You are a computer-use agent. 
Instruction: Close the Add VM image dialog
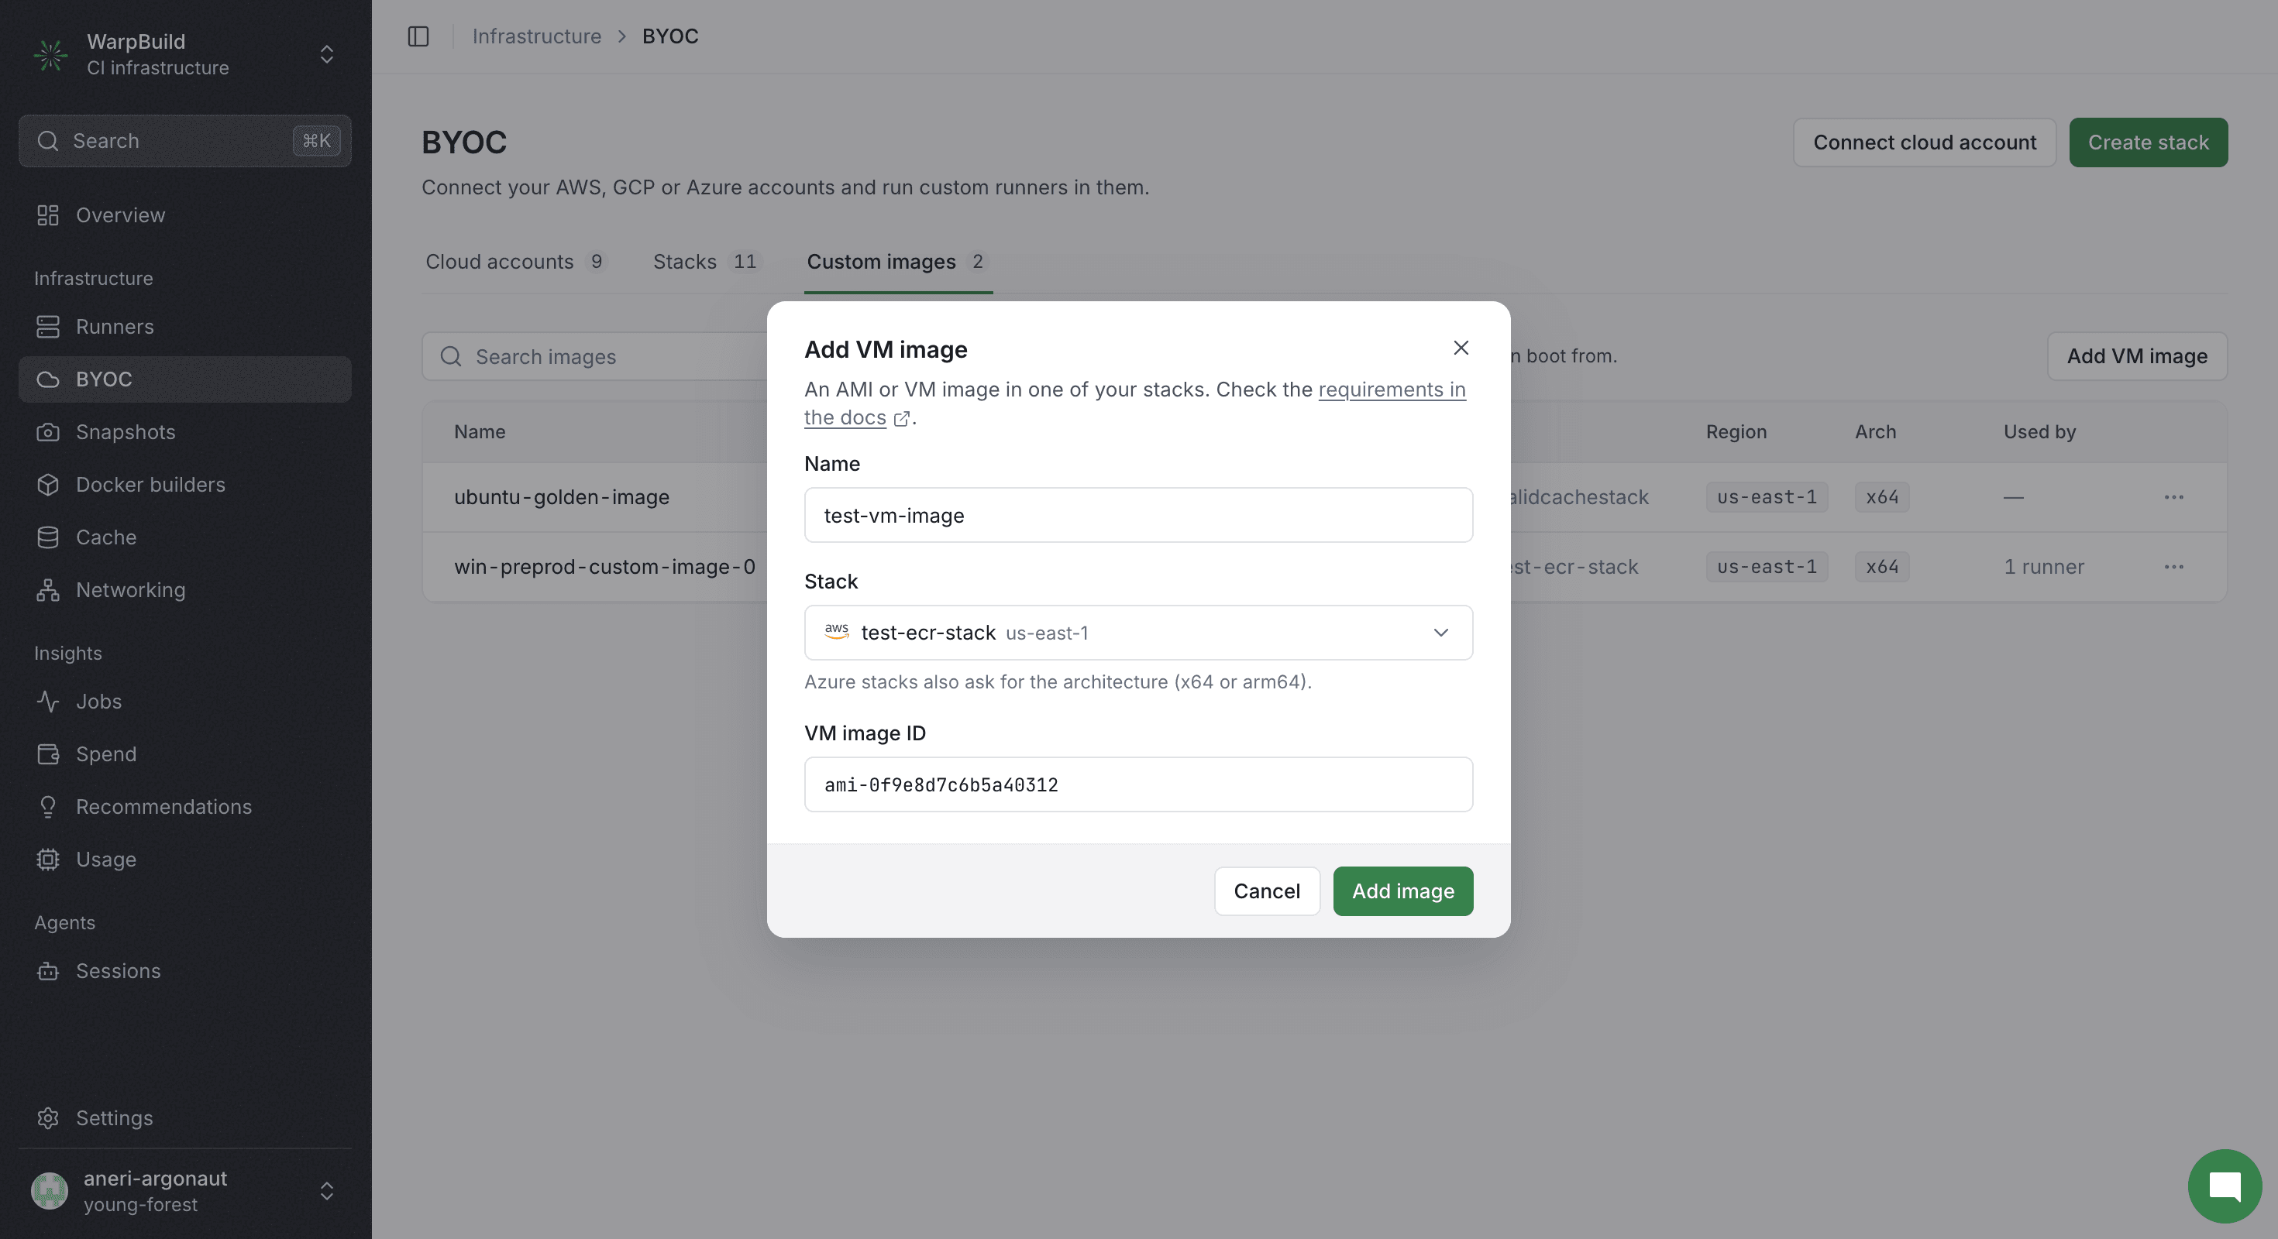click(1461, 348)
